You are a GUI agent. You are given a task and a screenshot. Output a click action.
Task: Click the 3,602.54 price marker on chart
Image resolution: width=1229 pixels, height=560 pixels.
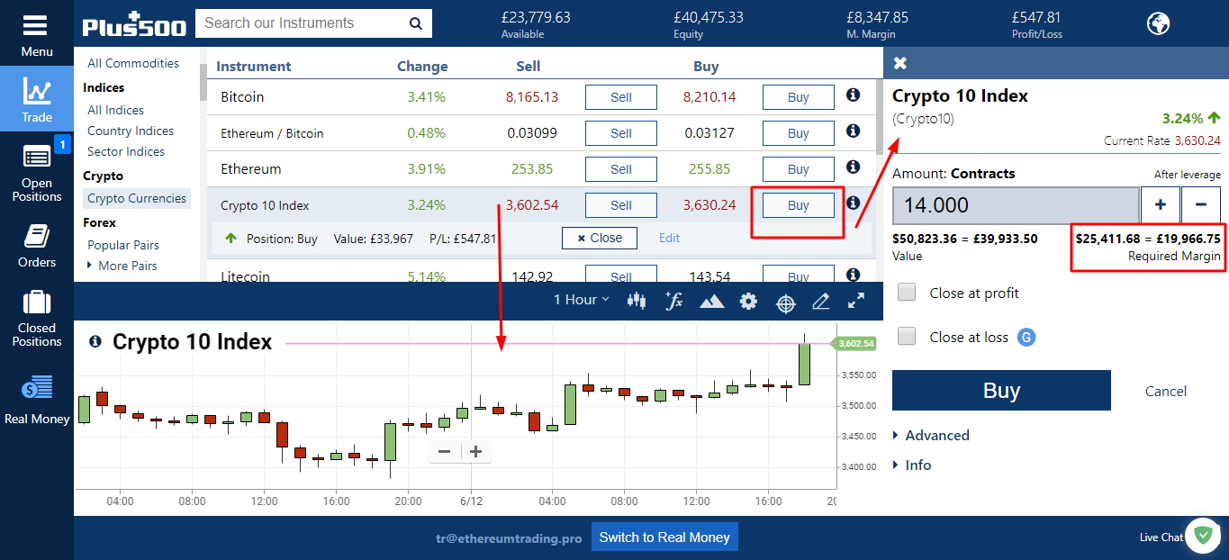tap(854, 344)
